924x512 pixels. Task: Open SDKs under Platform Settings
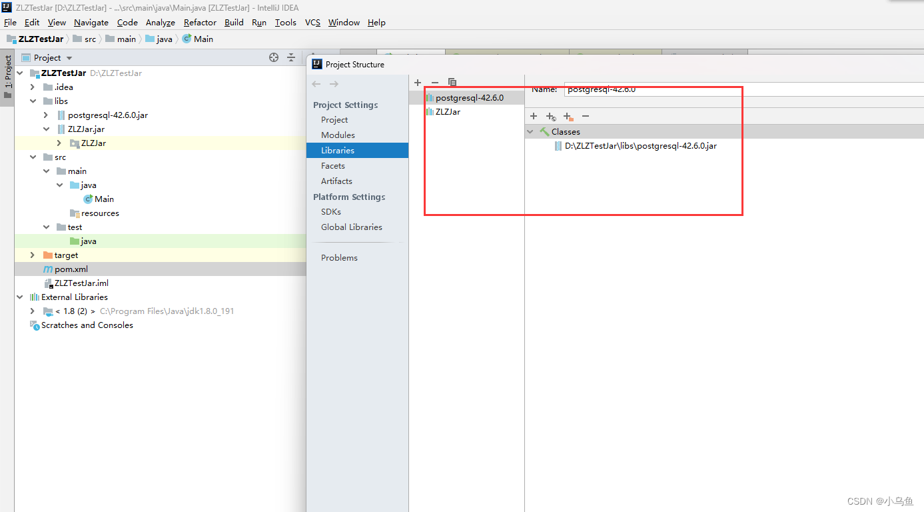[x=331, y=212]
